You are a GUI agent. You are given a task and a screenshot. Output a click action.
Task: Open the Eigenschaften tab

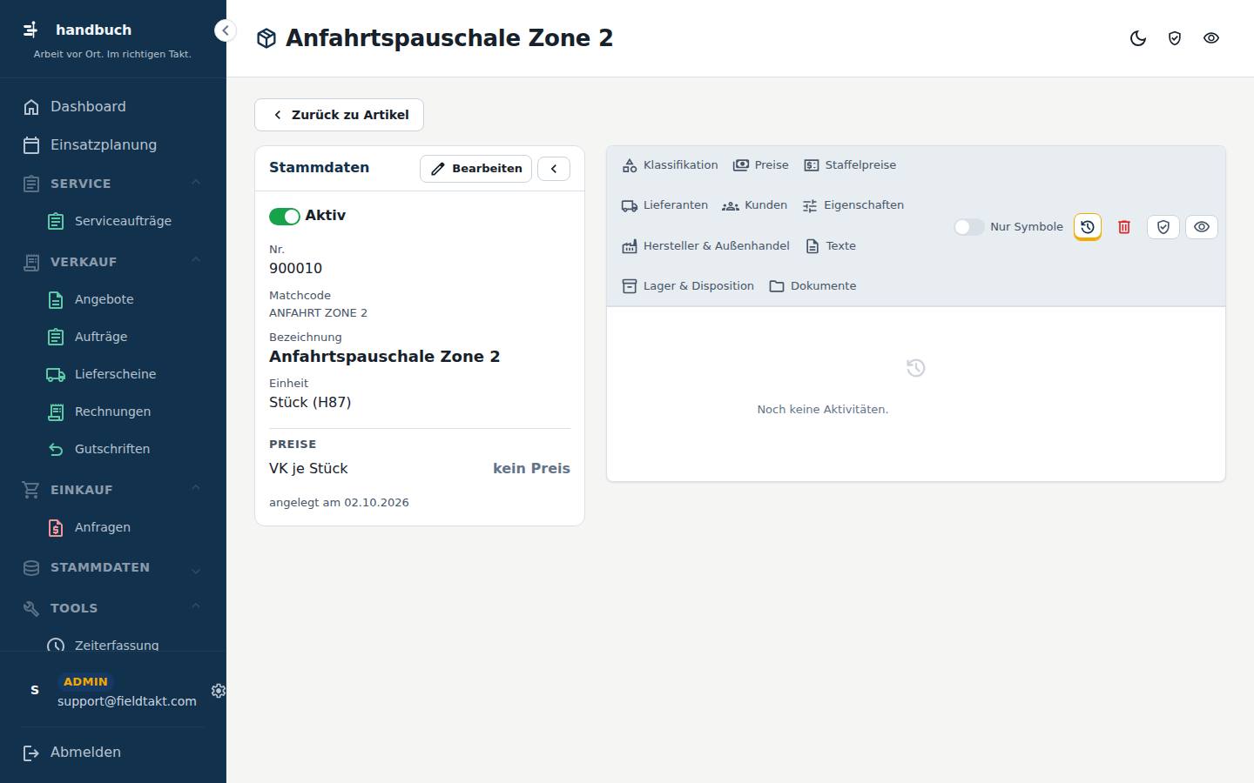point(853,205)
